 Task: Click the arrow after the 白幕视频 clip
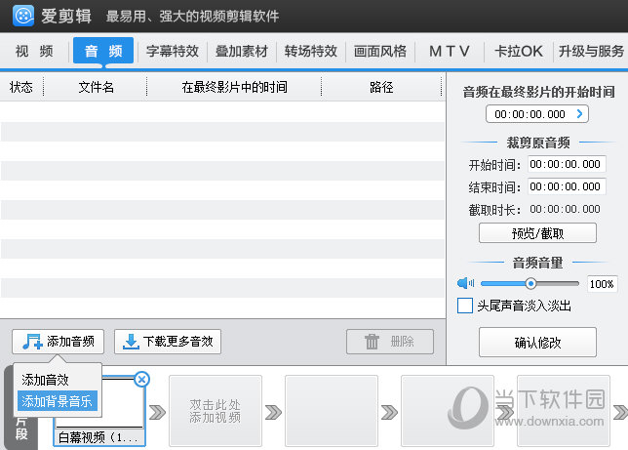tap(157, 412)
